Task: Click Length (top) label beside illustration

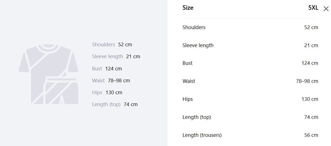Action: point(106,104)
